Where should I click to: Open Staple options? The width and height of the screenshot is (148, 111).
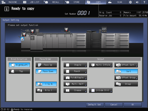pyautogui.click(x=75, y=65)
